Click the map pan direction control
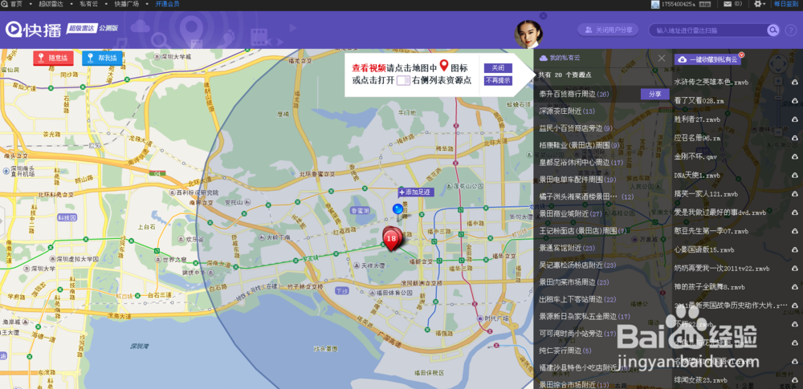The width and height of the screenshot is (803, 389). 778,64
